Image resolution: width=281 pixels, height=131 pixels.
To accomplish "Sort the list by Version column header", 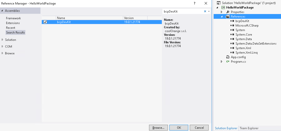I will pos(135,18).
